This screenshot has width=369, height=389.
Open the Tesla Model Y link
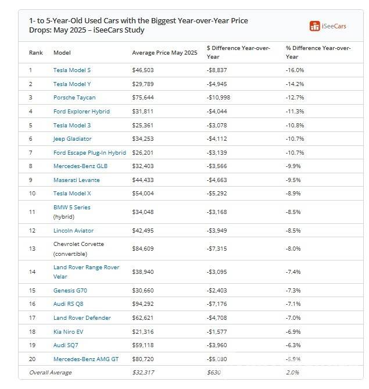pyautogui.click(x=72, y=84)
